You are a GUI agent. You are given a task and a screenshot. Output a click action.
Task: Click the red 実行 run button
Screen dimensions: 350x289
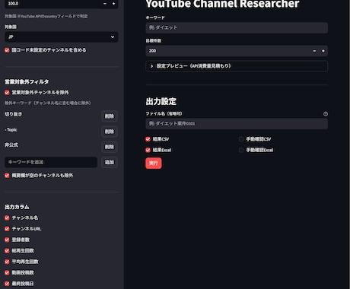pos(154,163)
